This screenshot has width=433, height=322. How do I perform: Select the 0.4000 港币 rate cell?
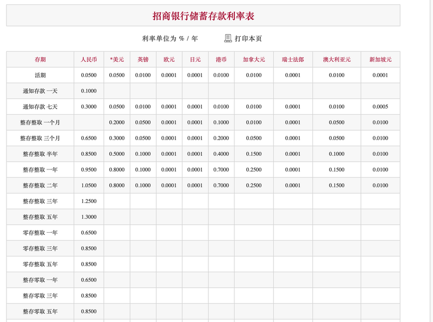click(221, 154)
